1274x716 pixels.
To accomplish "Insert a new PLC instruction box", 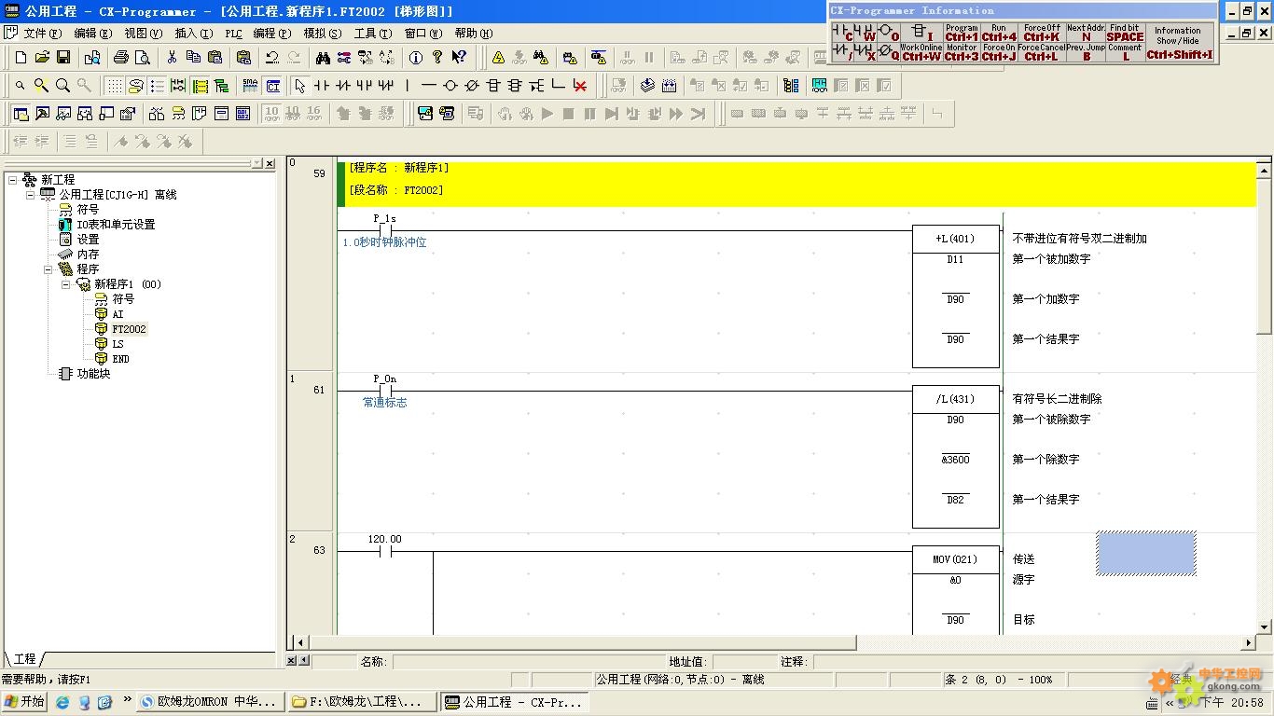I will tap(493, 86).
